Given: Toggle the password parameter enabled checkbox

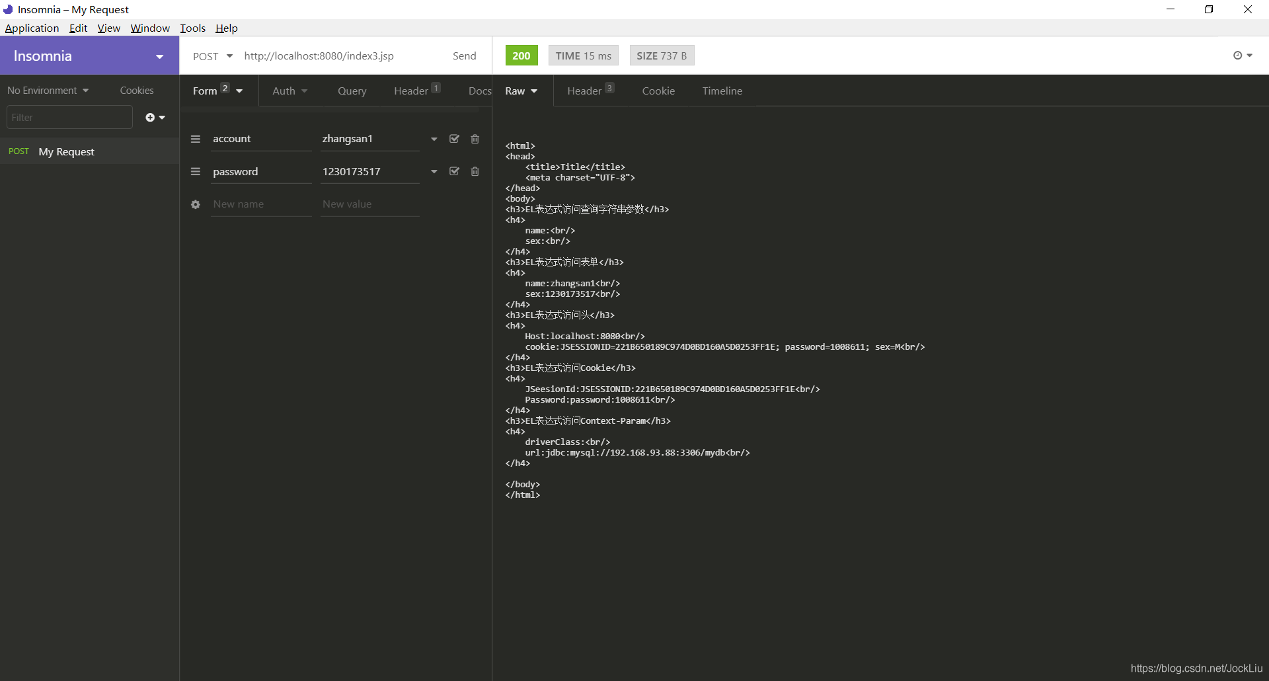Looking at the screenshot, I should [454, 171].
